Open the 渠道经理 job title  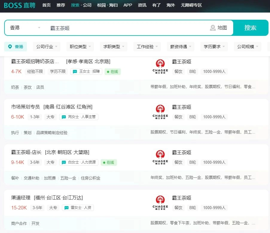pyautogui.click(x=21, y=198)
